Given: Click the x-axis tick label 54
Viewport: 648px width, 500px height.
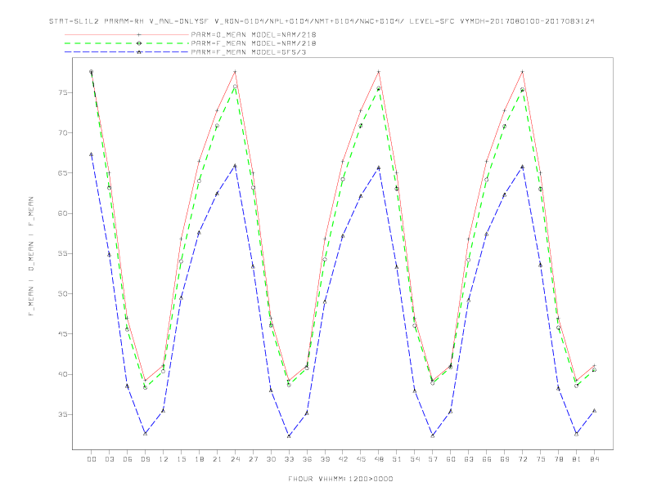Looking at the screenshot, I should pos(415,459).
